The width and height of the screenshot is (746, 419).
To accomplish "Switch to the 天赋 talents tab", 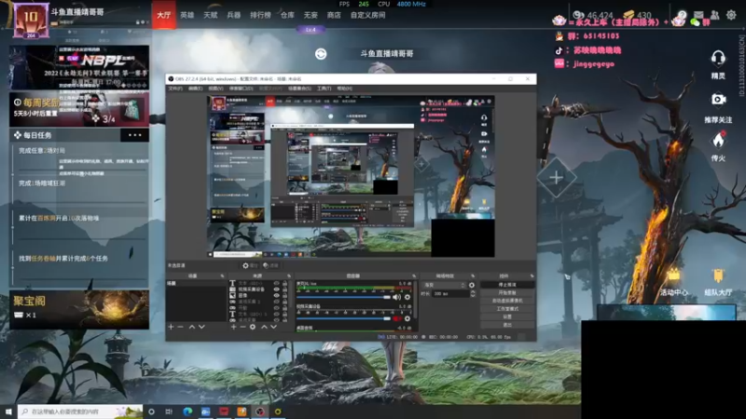I will tap(211, 15).
